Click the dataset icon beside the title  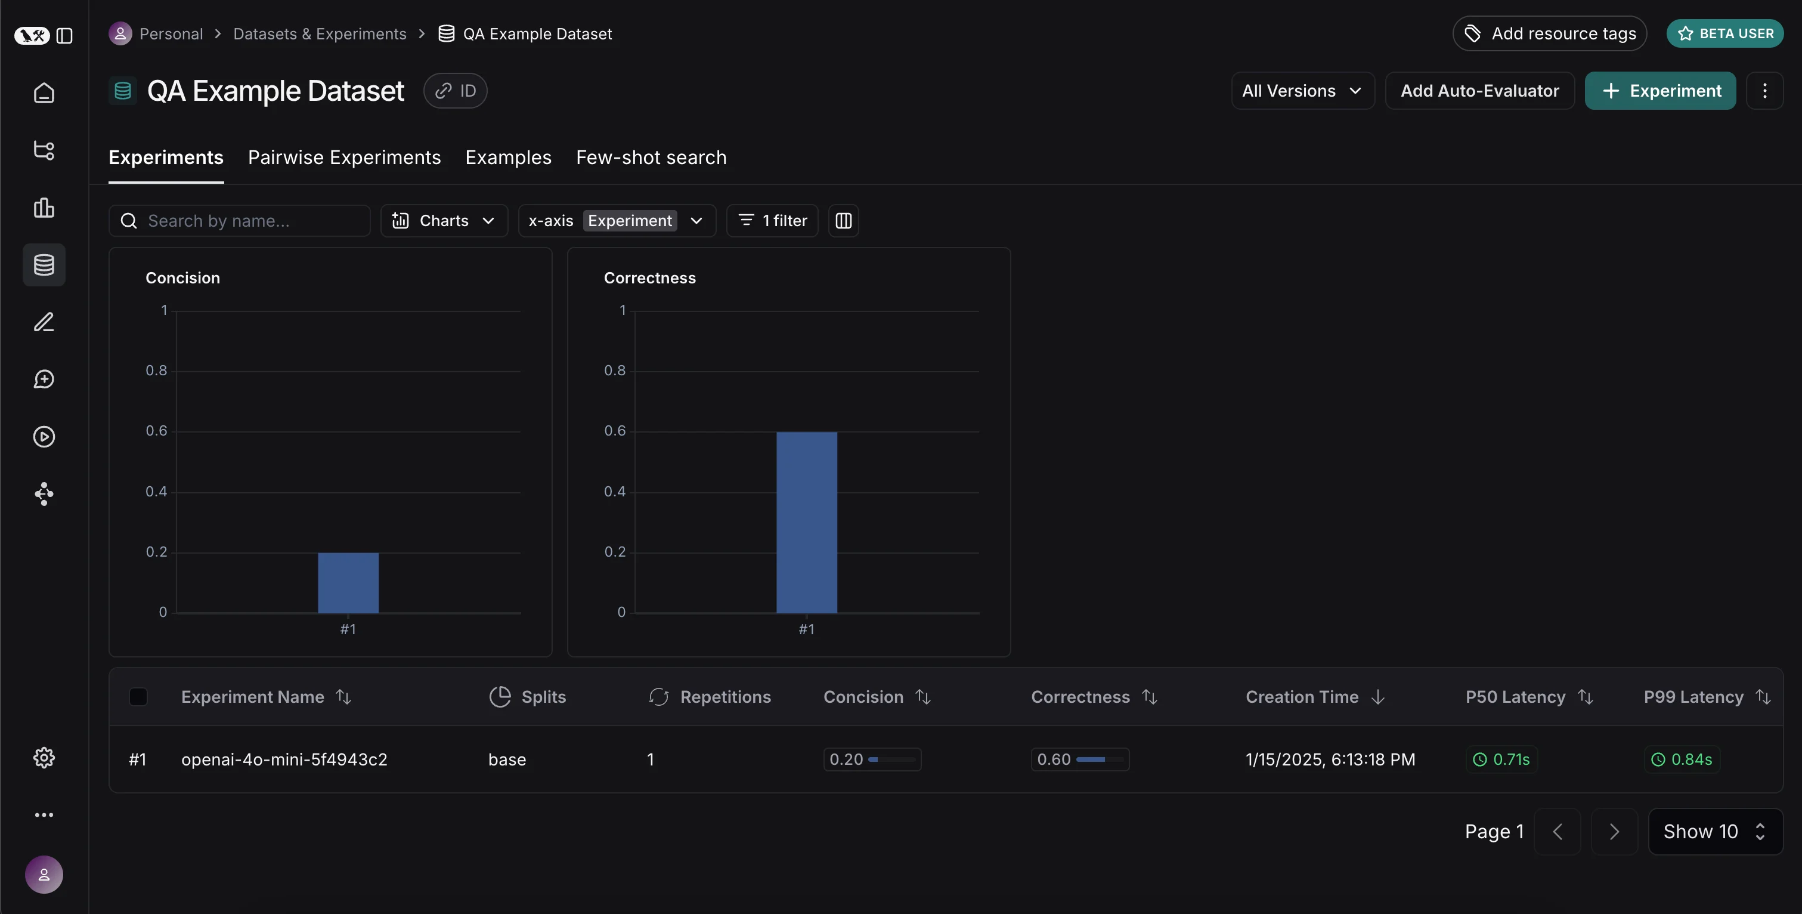(122, 91)
